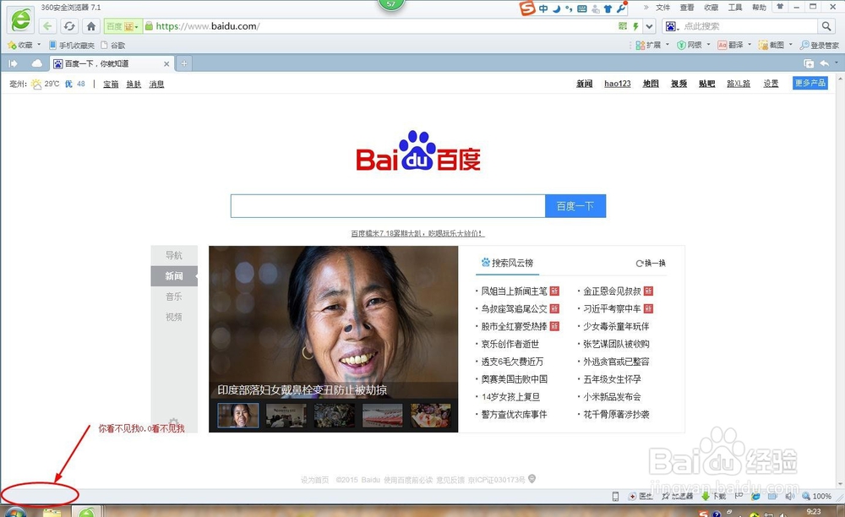This screenshot has height=517, width=845.
Task: Click the 加速器 accelerator in status bar
Action: [678, 496]
